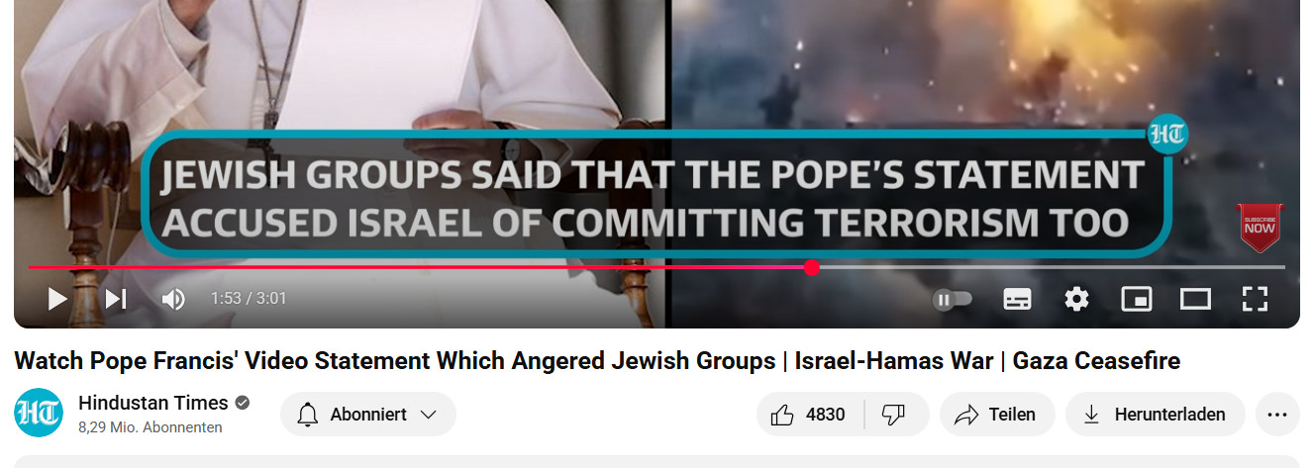The height and width of the screenshot is (468, 1314).
Task: Toggle the autoplay switch
Action: [x=953, y=298]
